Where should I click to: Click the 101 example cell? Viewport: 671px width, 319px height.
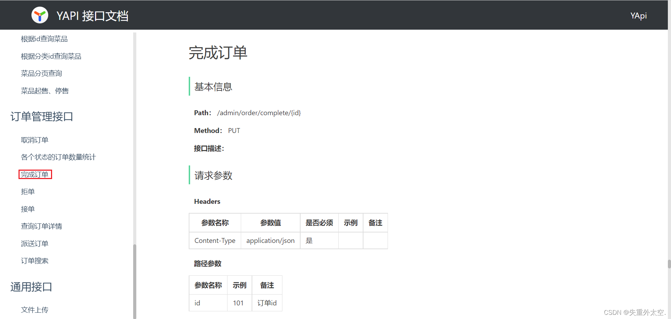240,303
